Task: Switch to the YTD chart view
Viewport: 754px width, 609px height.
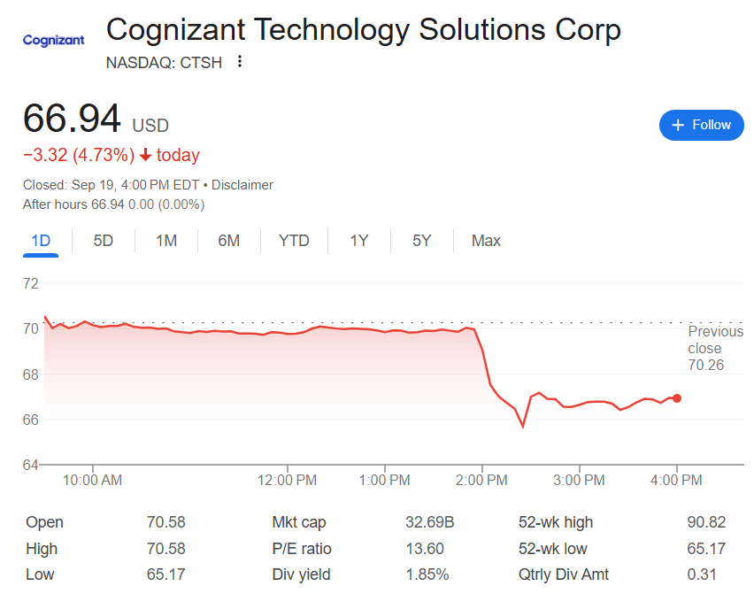Action: coord(294,241)
